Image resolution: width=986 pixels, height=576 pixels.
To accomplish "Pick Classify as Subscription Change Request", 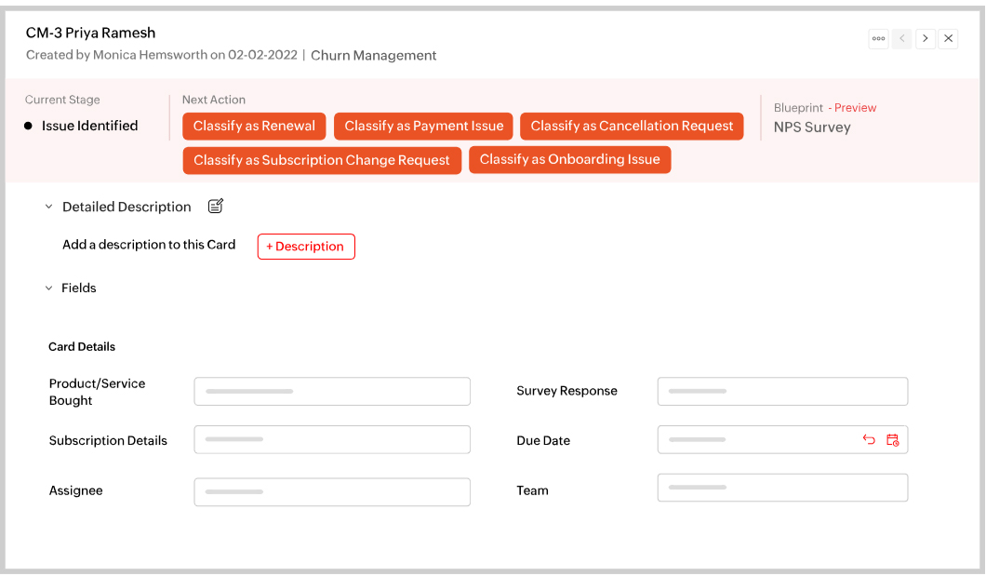I will [x=322, y=160].
